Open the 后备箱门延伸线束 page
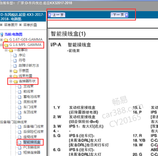The width and height of the screenshot is (158, 156). click(14, 122)
